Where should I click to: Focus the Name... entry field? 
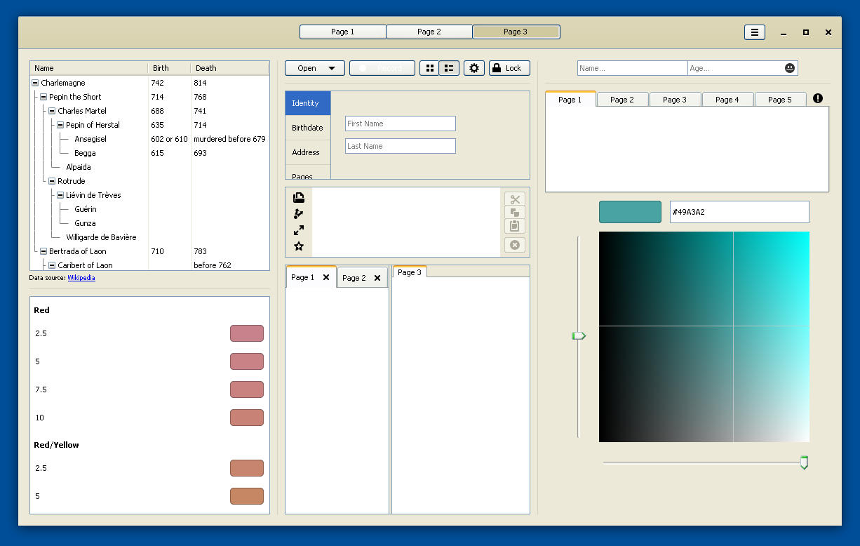[x=632, y=68]
